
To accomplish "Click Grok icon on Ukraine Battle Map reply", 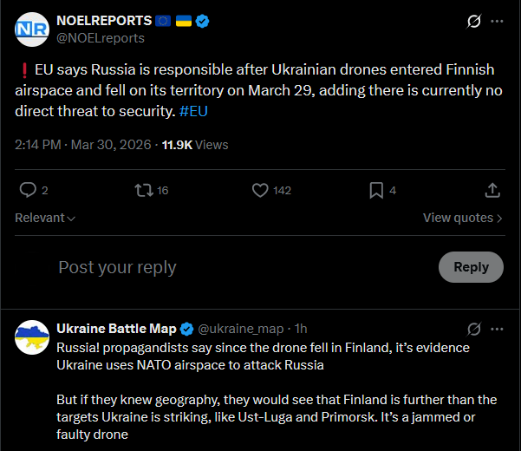I will click(x=474, y=329).
